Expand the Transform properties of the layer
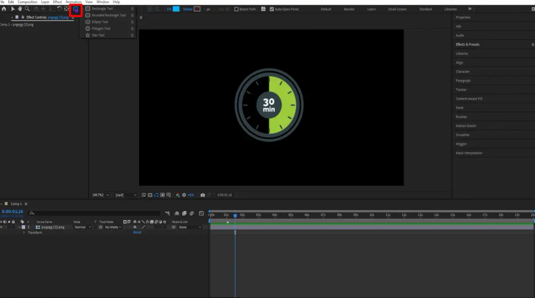The image size is (535, 298). tap(24, 232)
